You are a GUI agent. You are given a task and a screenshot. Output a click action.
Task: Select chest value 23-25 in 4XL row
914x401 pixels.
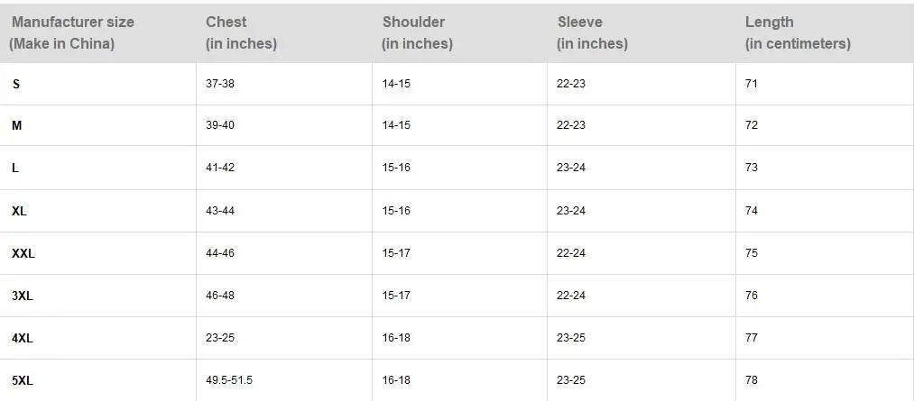coord(220,338)
